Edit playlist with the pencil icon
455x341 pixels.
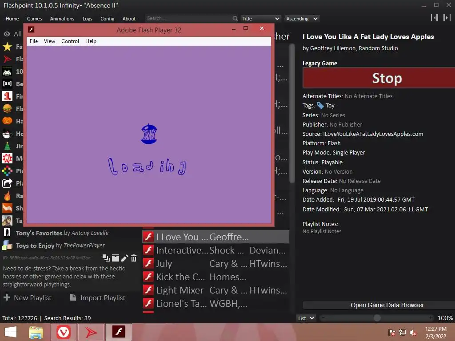pyautogui.click(x=125, y=258)
